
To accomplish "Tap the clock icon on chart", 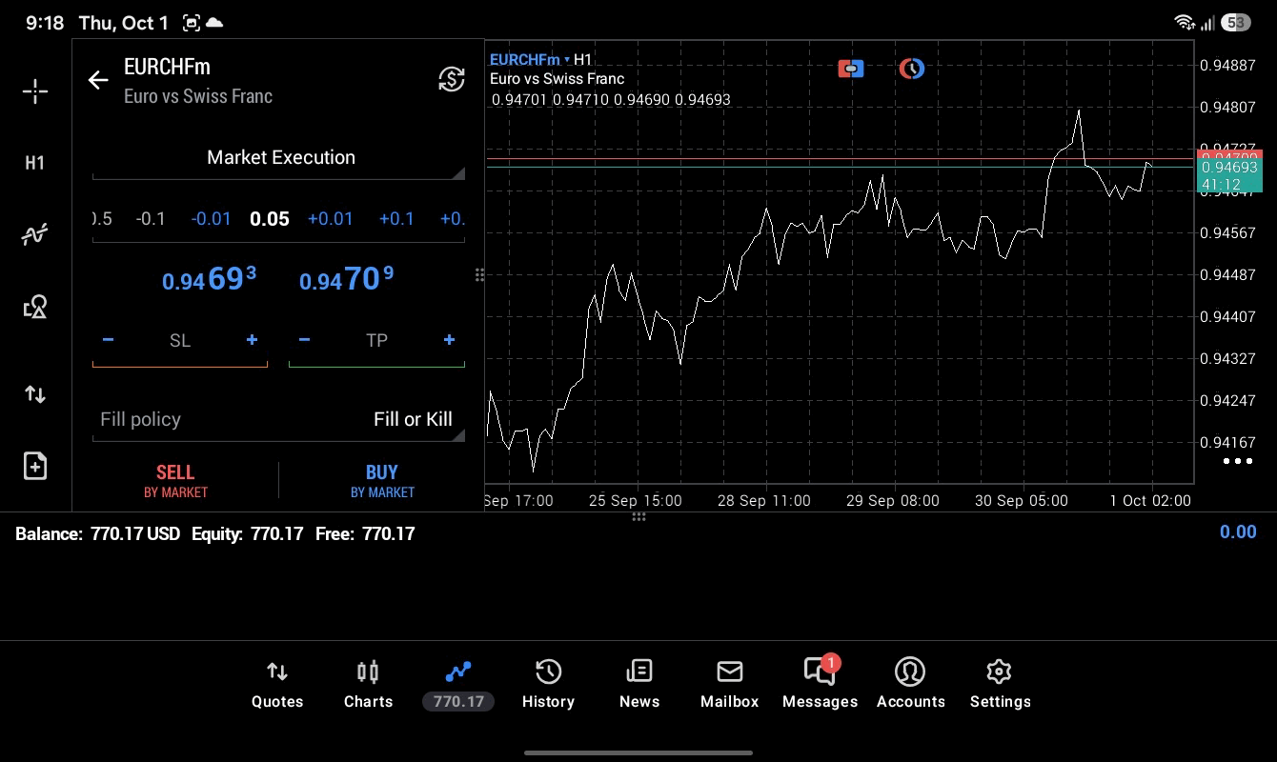I will click(x=912, y=69).
